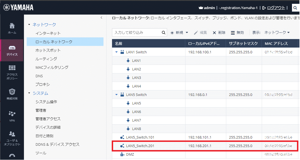The height and width of the screenshot is (160, 300).
Task: Click the top-right search magnifier icon
Action: (295, 8)
